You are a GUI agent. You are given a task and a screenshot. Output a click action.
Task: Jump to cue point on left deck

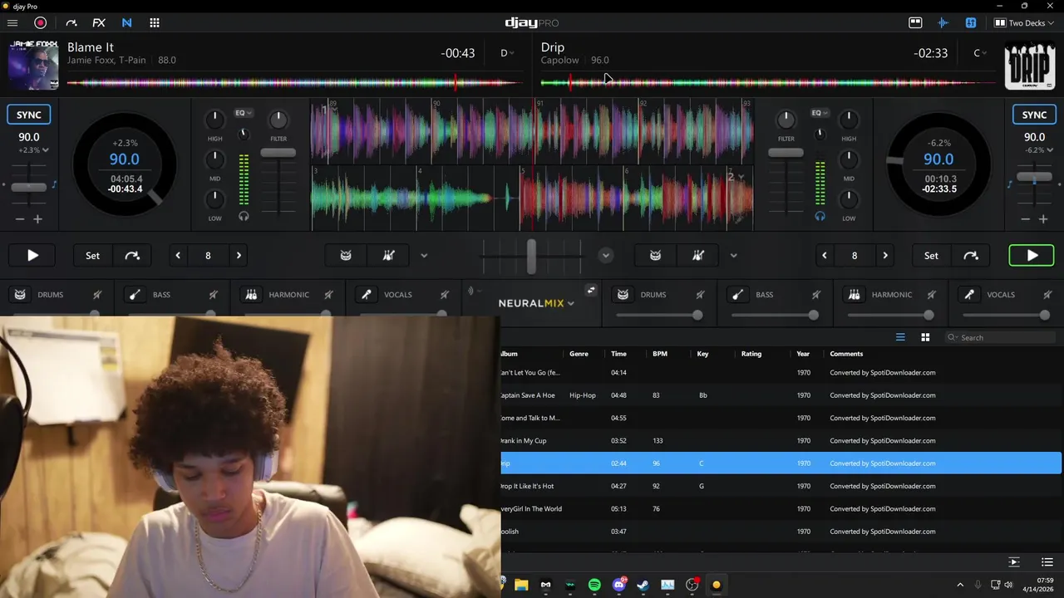pos(132,256)
